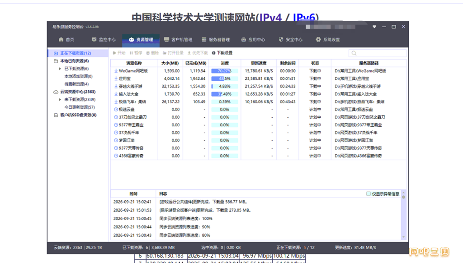The width and height of the screenshot is (463, 263).
Task: Sort by 资源名称 column header
Action: click(x=134, y=63)
